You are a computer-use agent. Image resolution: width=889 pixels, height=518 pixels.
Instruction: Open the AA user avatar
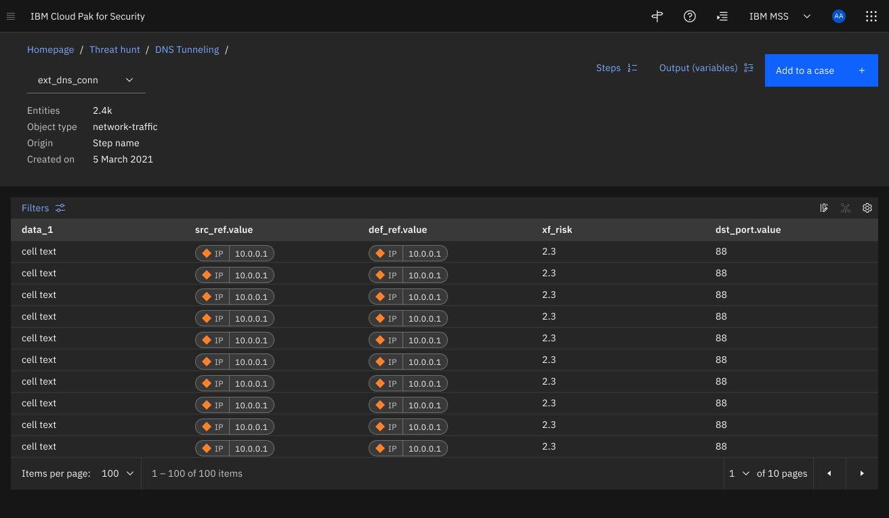click(x=839, y=16)
